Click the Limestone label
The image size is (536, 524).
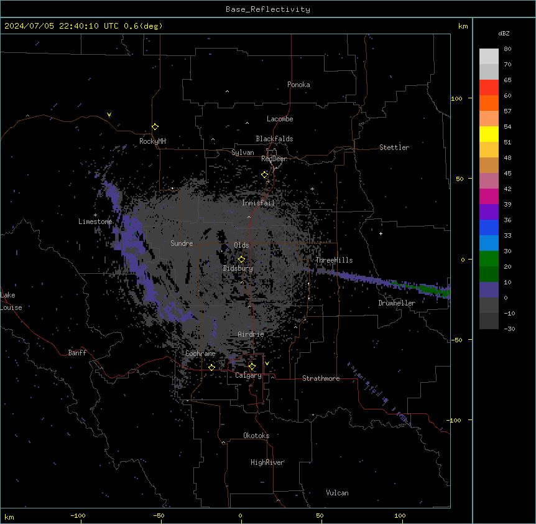point(95,222)
